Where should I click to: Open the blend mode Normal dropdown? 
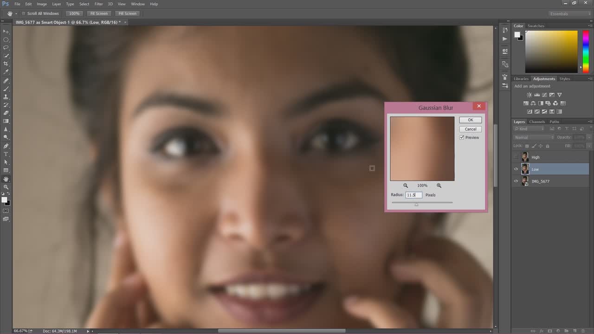[534, 137]
